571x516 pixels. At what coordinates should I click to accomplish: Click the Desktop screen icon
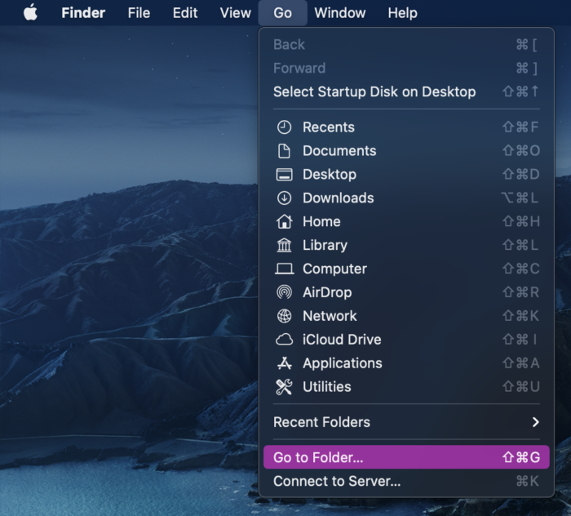click(284, 175)
